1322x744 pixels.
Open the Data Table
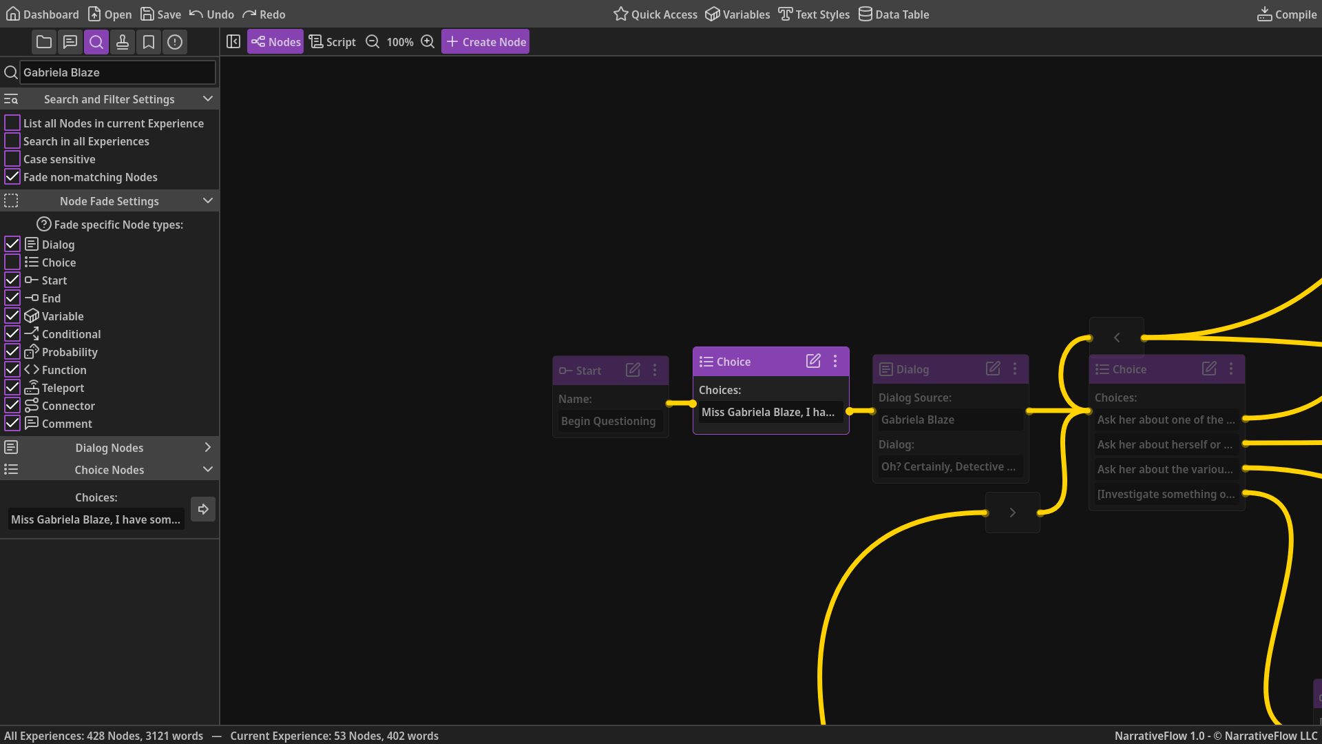(x=894, y=14)
